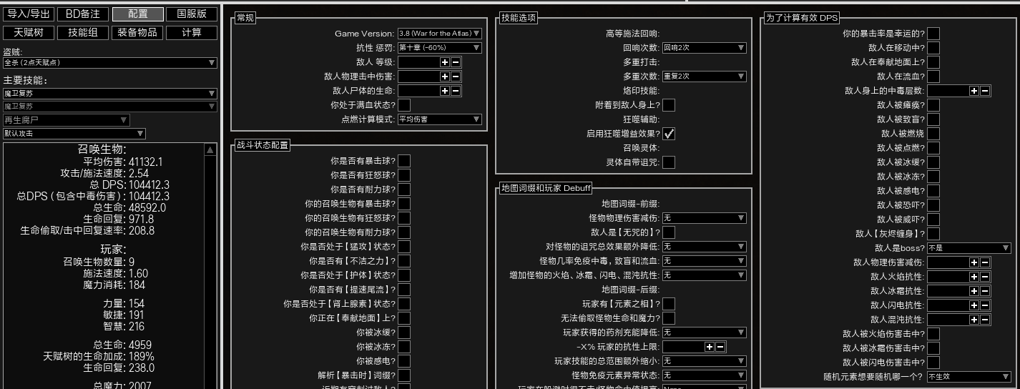Screen dimensions: 1020x389
Task: Click the 敌人冰霜抗性 input field
Action: coord(947,291)
